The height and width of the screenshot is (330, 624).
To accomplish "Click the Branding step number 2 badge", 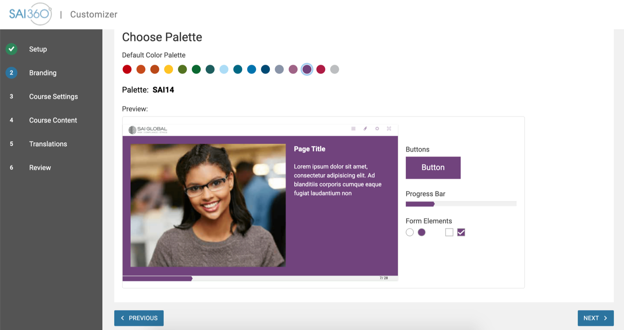I will [x=11, y=73].
